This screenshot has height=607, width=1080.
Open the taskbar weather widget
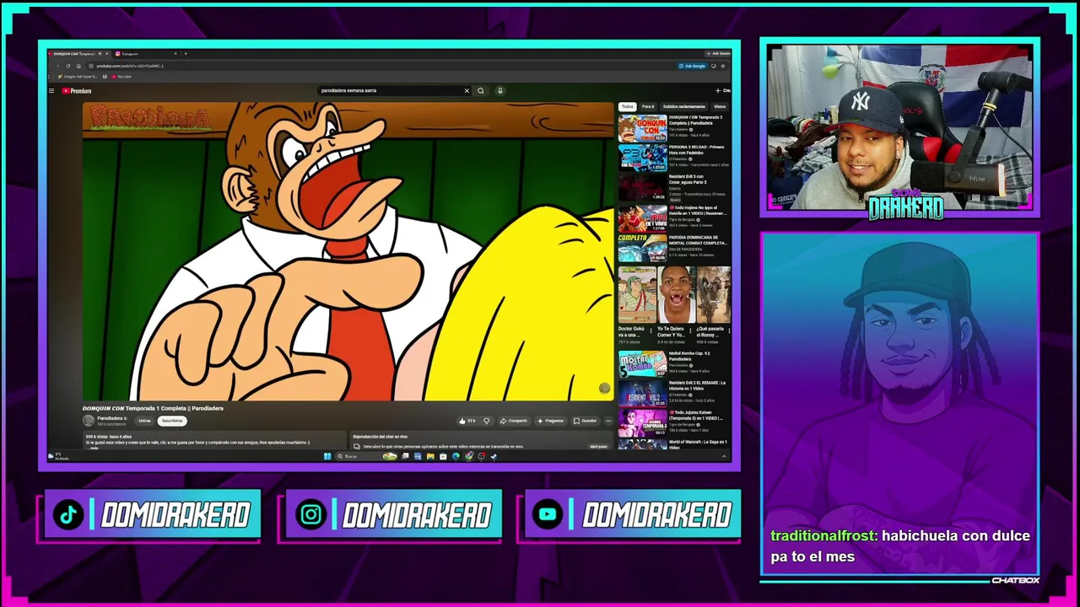coord(58,456)
